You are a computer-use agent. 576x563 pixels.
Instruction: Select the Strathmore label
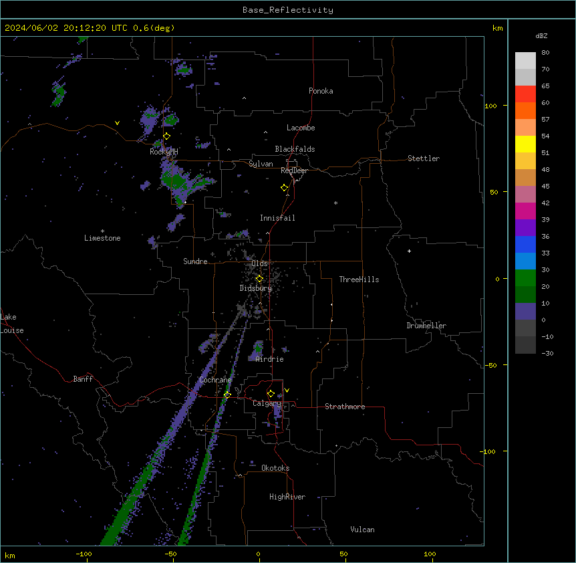tap(345, 407)
